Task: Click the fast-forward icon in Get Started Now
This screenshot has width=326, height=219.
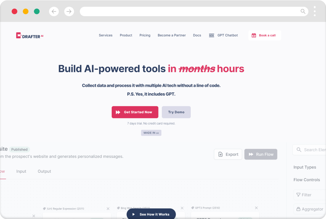Action: (x=118, y=112)
